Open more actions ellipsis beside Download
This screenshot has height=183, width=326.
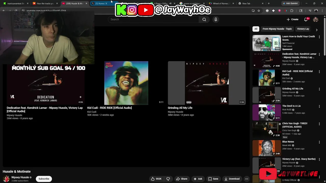(247, 179)
